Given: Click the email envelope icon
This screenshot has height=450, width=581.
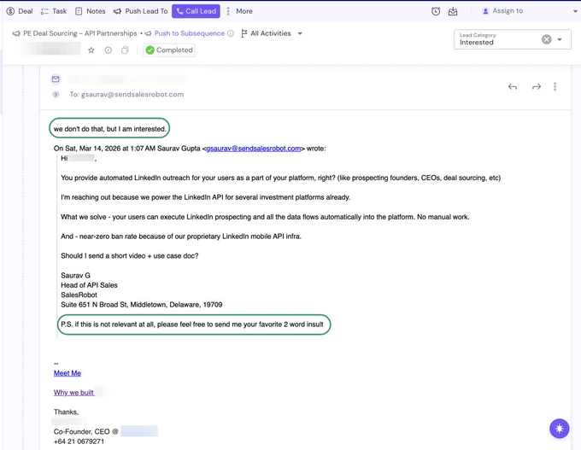Looking at the screenshot, I should click(x=56, y=79).
